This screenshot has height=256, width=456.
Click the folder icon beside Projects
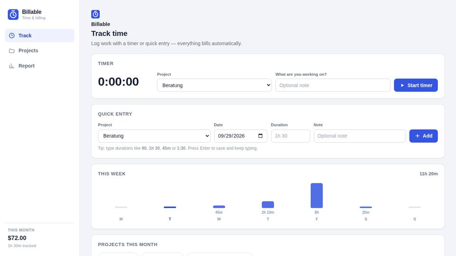point(11,51)
